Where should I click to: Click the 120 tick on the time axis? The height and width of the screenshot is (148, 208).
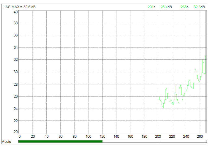point(102,136)
